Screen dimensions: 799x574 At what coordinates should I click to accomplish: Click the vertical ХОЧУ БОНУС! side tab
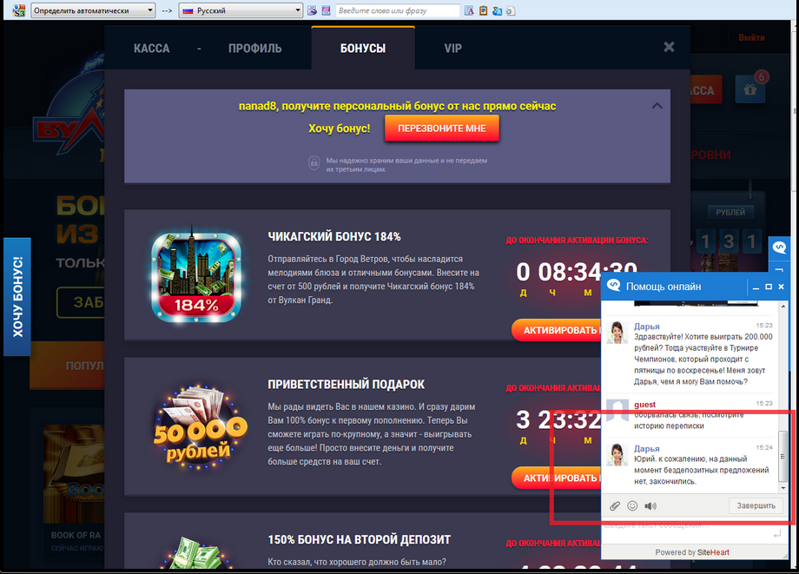(x=17, y=296)
